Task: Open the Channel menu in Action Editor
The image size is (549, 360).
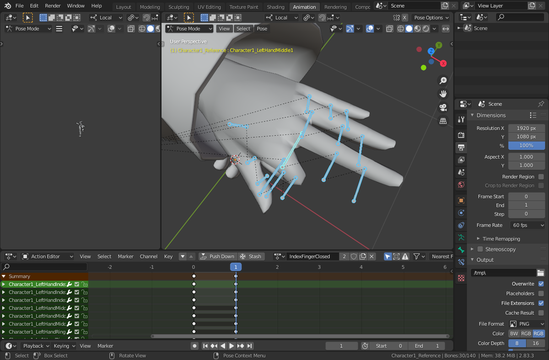Action: click(x=149, y=256)
